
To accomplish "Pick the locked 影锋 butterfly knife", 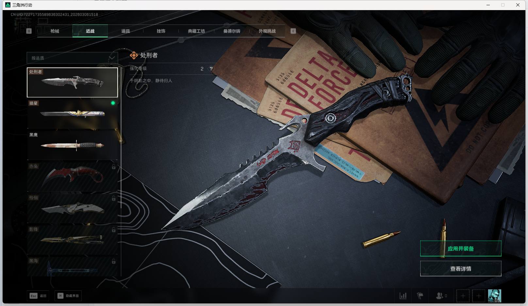I will pyautogui.click(x=72, y=240).
